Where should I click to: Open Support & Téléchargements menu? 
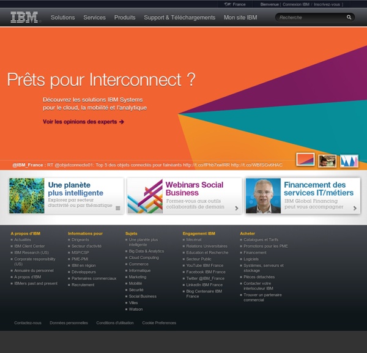click(x=179, y=18)
